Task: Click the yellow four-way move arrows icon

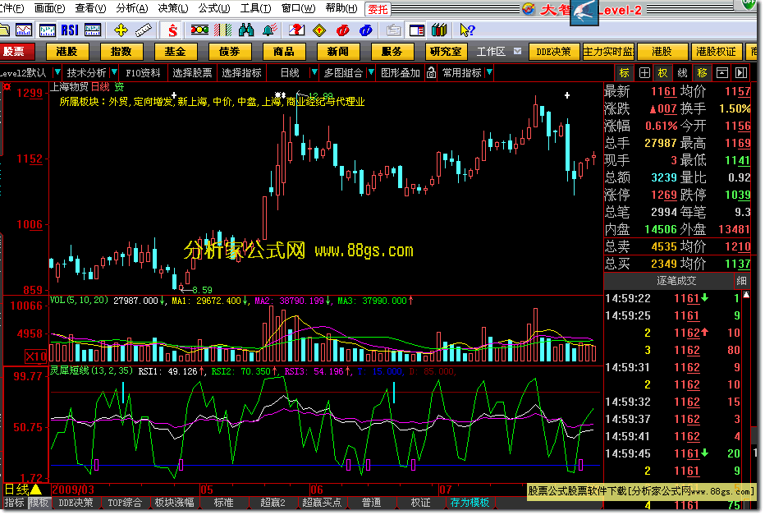Action: click(121, 30)
